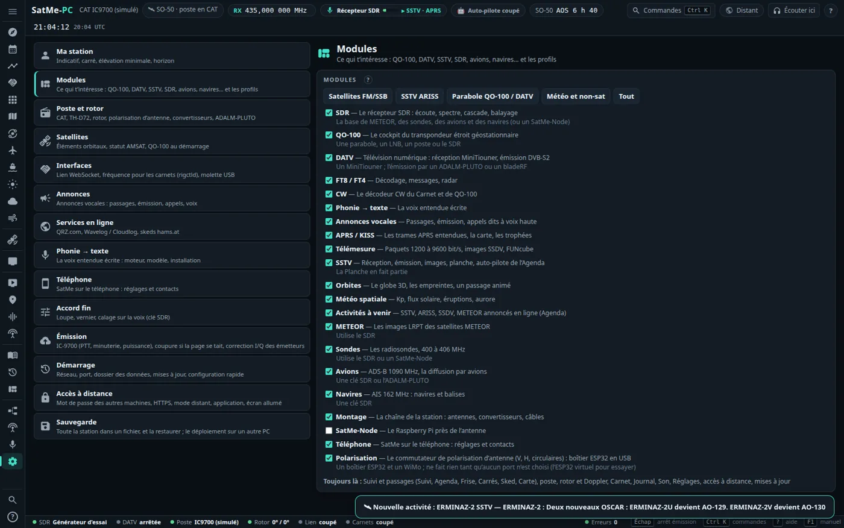Enable the SatMe-Node module checkbox
The width and height of the screenshot is (844, 528).
(329, 430)
